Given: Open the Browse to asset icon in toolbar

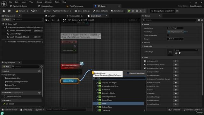Looking at the screenshot, I should [x=10, y=11].
